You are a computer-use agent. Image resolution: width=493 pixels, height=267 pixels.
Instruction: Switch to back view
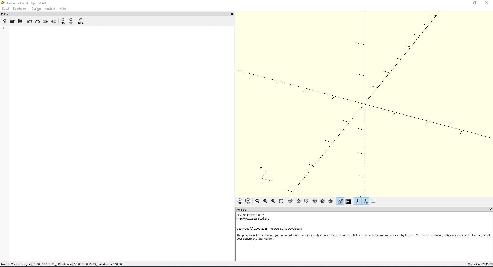pyautogui.click(x=330, y=201)
